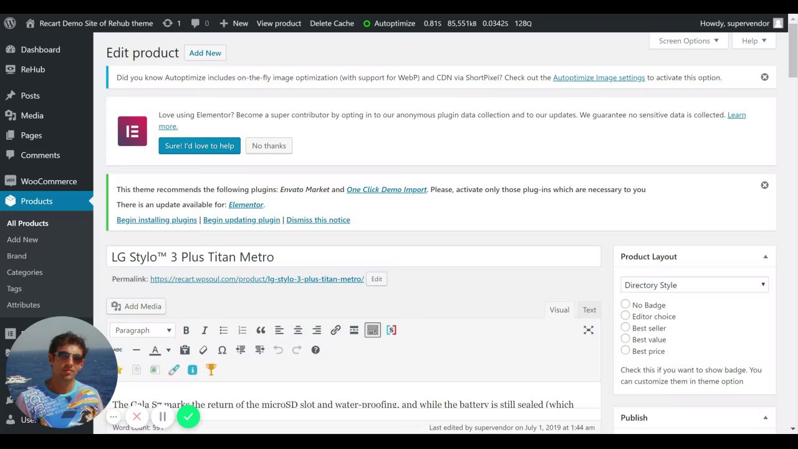Viewport: 798px width, 449px height.
Task: Open the Categories submenu item
Action: pyautogui.click(x=25, y=272)
